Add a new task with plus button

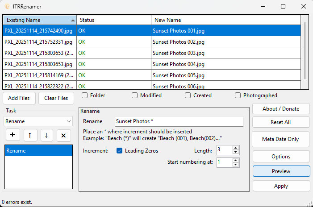coord(12,135)
